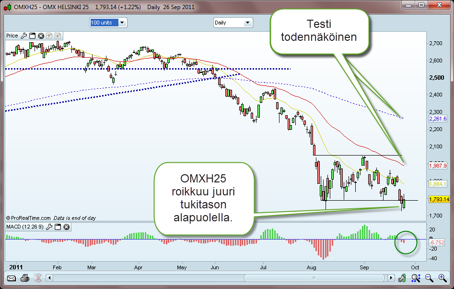The width and height of the screenshot is (454, 289).
Task: Select the 100 units field text
Action: (x=104, y=23)
